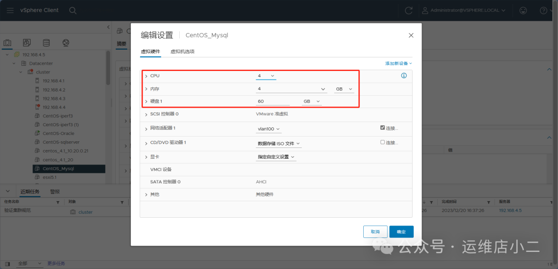Switch to 近期任务 tab

click(x=30, y=192)
